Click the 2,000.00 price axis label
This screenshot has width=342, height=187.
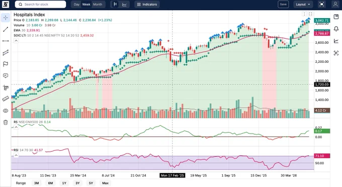click(x=322, y=71)
